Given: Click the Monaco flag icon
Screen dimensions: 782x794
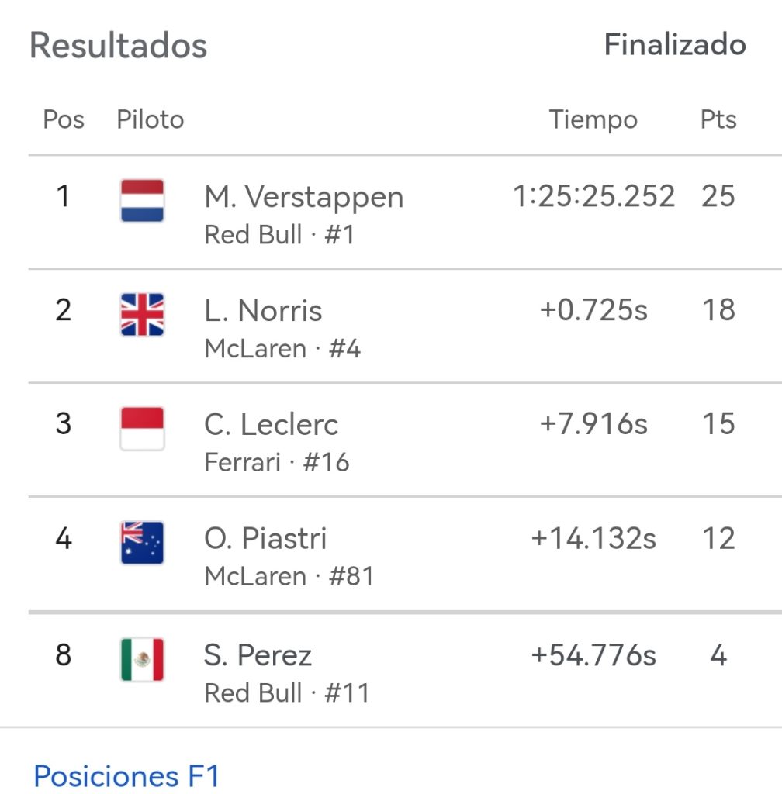Looking at the screenshot, I should pyautogui.click(x=142, y=429).
